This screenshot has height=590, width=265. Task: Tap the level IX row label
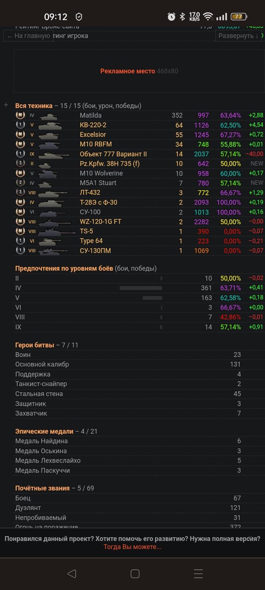tap(18, 327)
